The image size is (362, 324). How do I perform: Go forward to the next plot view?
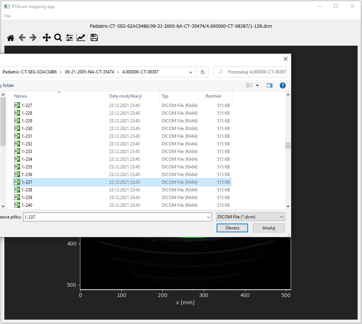coord(33,37)
